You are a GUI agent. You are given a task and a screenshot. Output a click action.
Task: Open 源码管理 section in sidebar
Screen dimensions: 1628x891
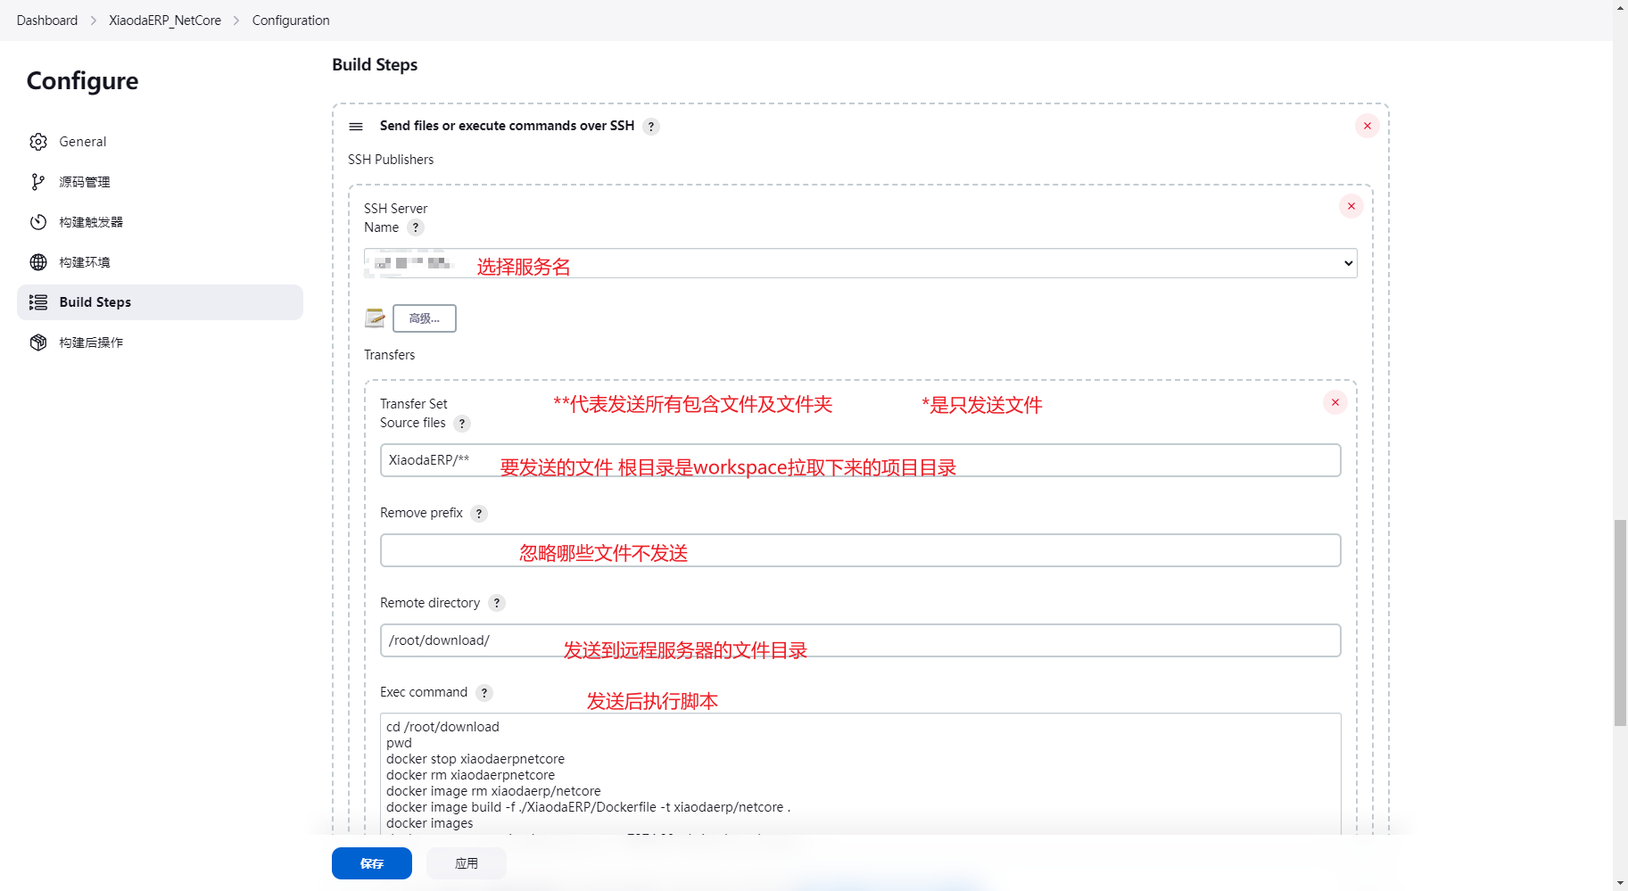84,182
